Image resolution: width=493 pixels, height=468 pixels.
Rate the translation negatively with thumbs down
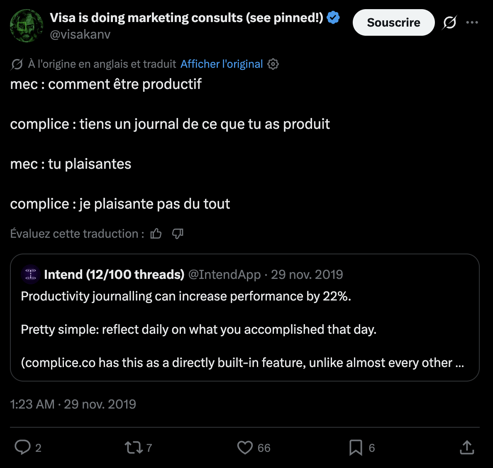point(178,234)
